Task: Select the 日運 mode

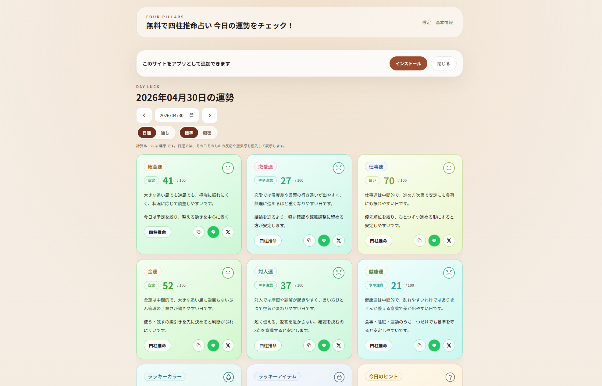Action: coord(147,133)
